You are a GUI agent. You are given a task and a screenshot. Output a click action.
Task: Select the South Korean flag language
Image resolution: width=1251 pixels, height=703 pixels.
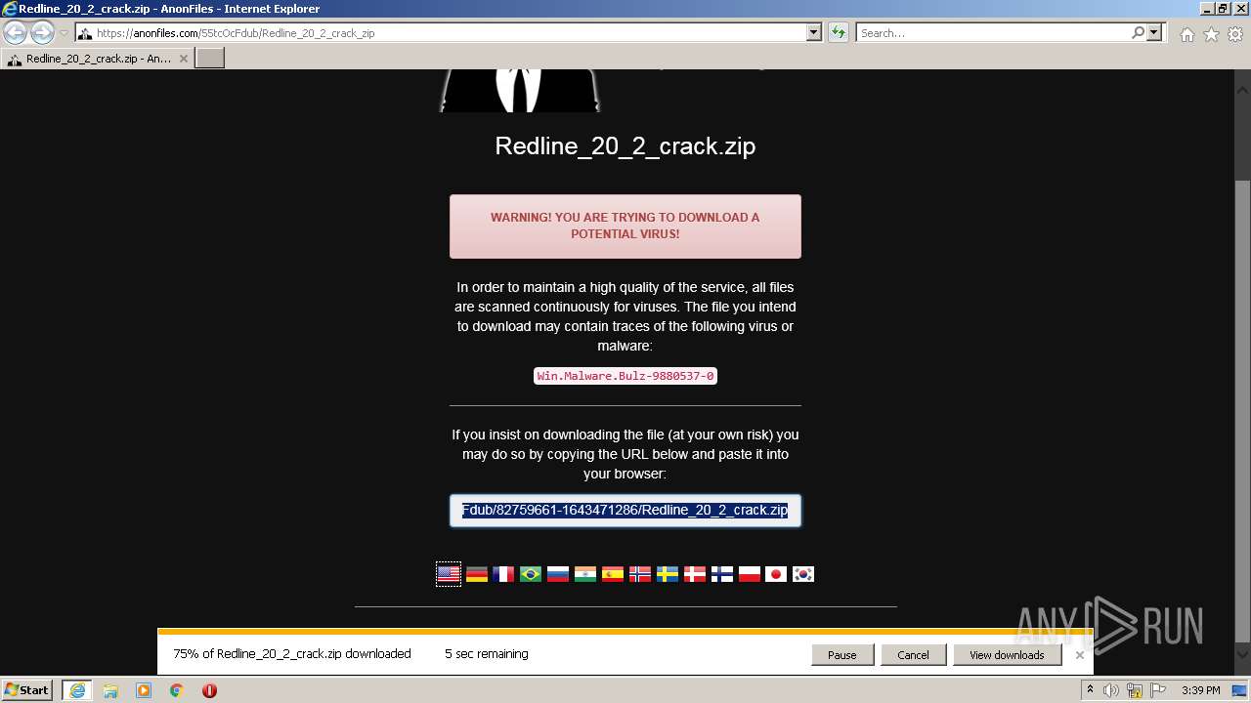(803, 574)
